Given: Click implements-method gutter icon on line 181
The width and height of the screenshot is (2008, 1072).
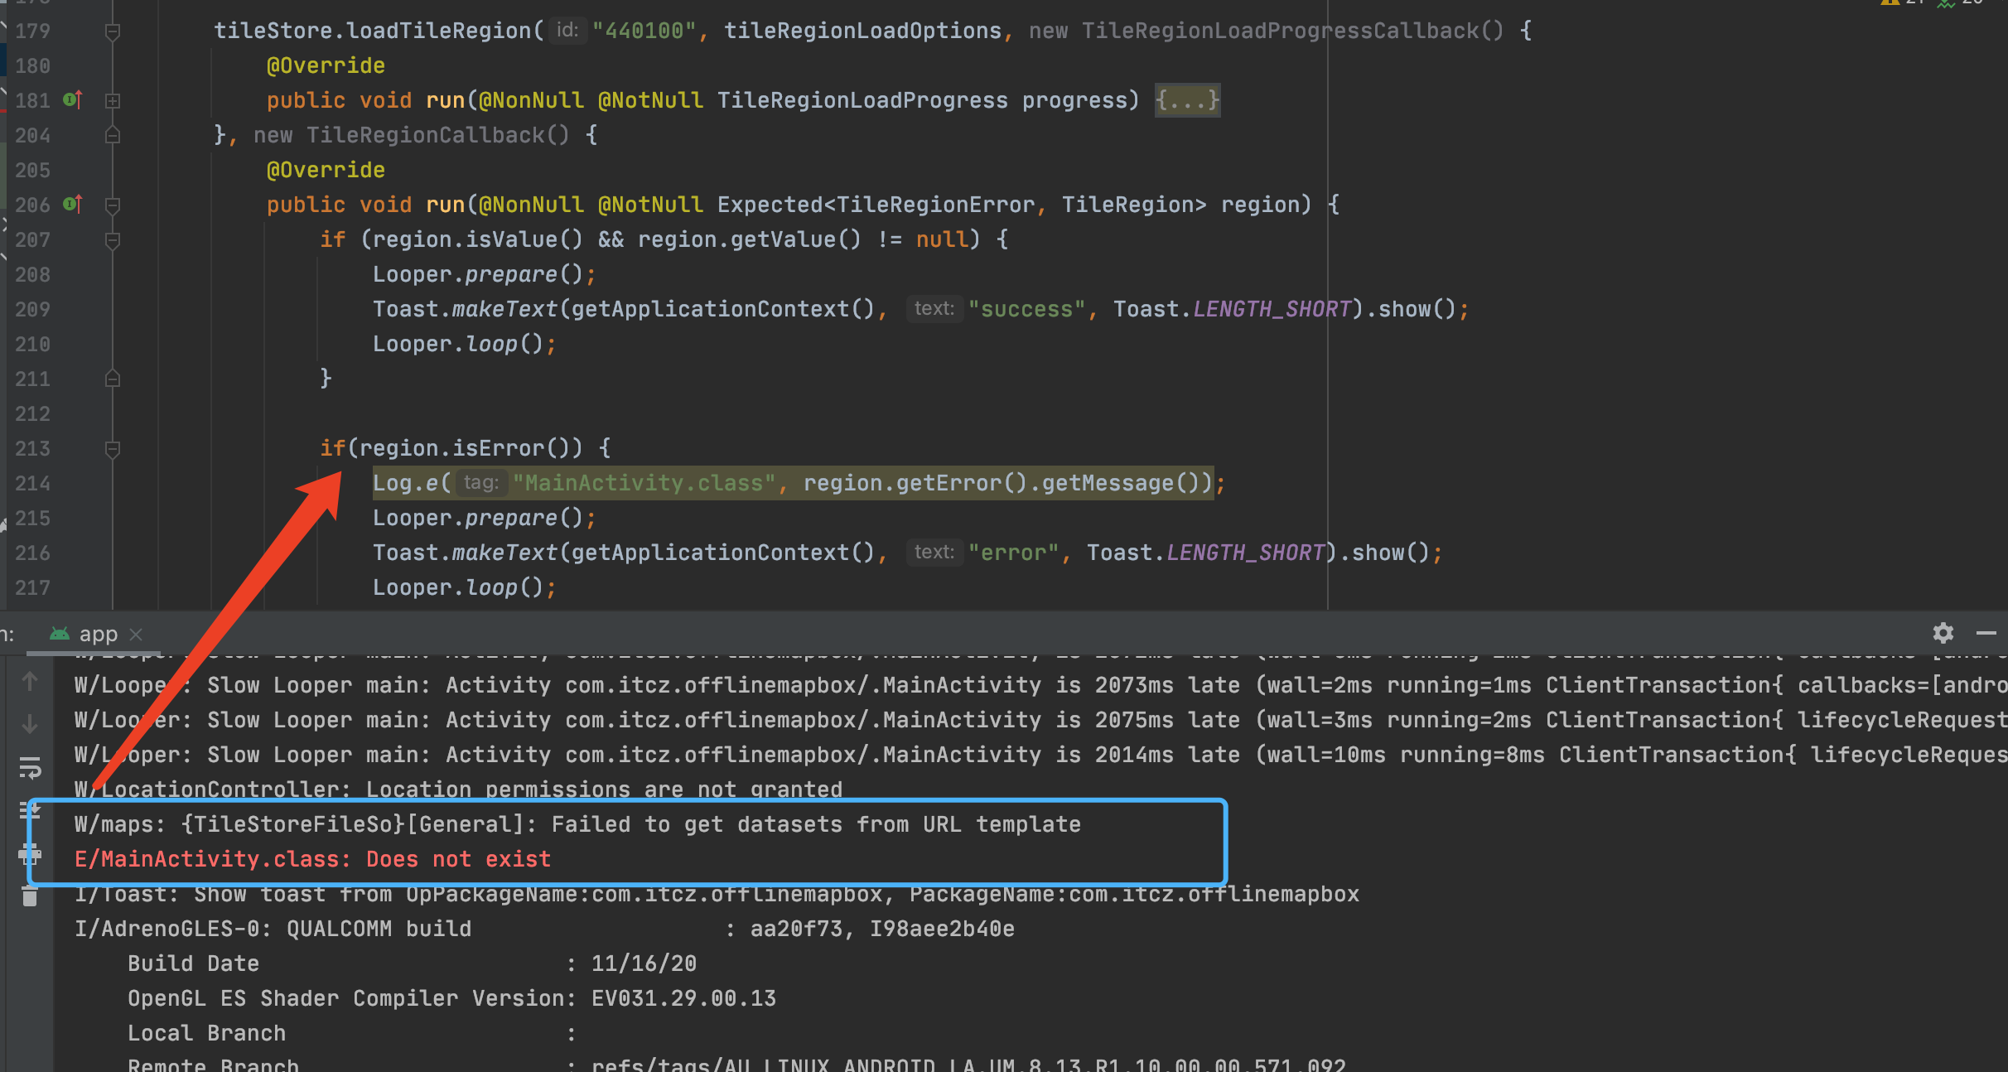Looking at the screenshot, I should tap(73, 100).
